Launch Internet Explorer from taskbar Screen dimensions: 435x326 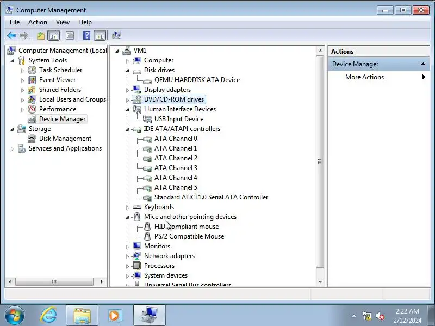click(x=48, y=315)
